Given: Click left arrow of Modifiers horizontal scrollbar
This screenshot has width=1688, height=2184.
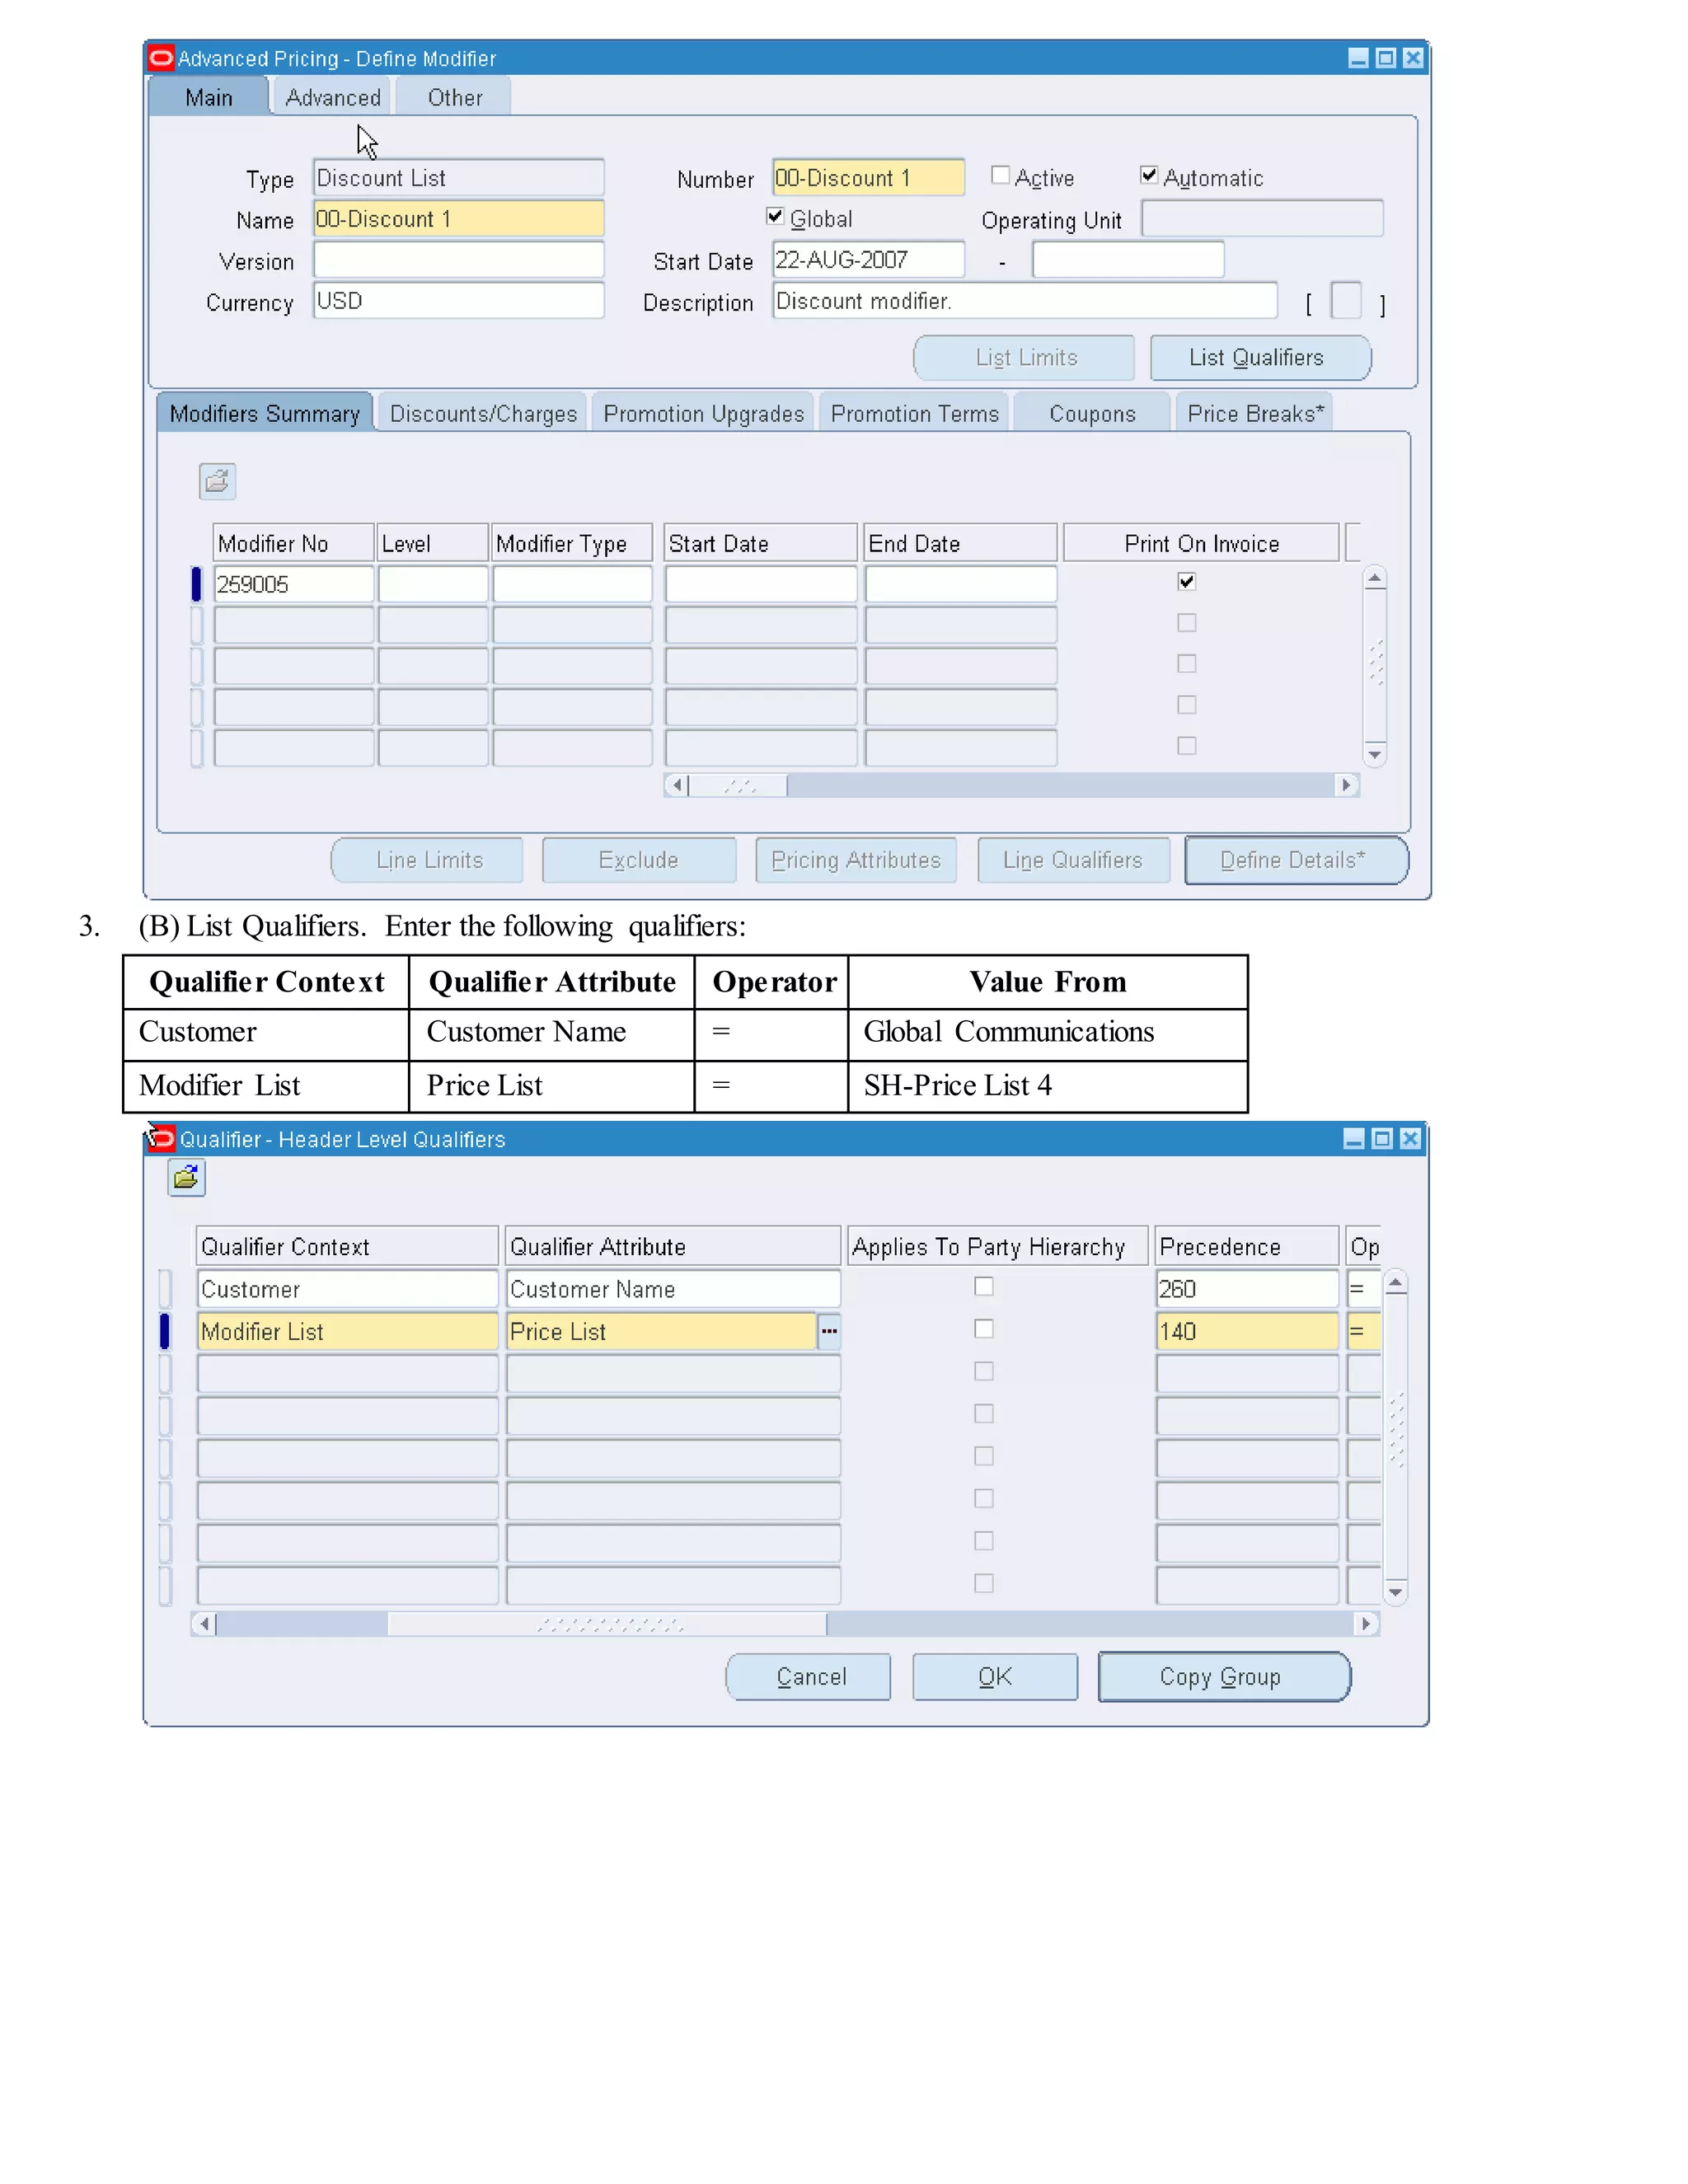Looking at the screenshot, I should tap(677, 785).
